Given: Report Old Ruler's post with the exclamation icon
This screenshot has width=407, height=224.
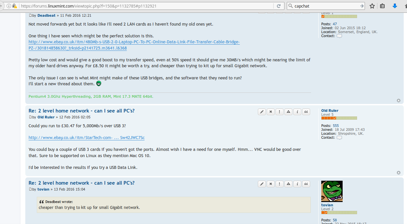Looking at the screenshot, I should coord(280,112).
